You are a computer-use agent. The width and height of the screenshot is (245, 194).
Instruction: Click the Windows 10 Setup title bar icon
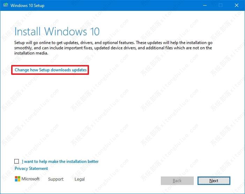(x=5, y=5)
